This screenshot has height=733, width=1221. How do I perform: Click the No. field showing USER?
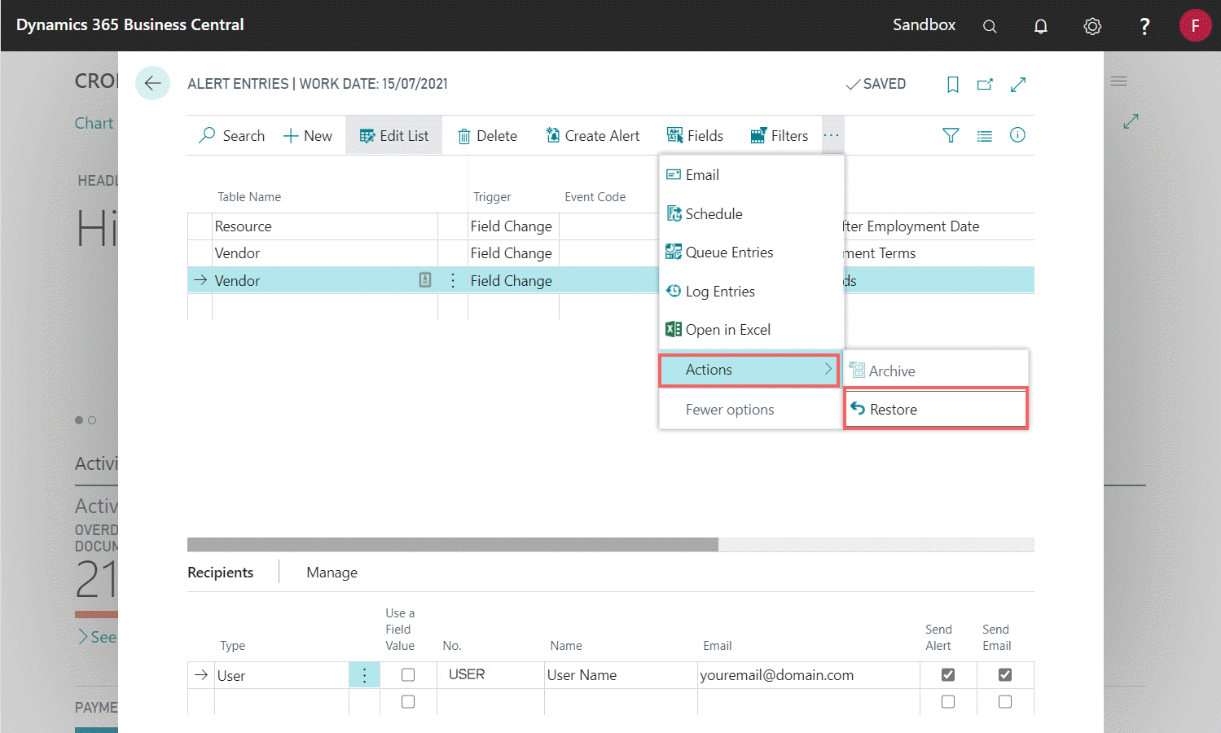[x=490, y=675]
